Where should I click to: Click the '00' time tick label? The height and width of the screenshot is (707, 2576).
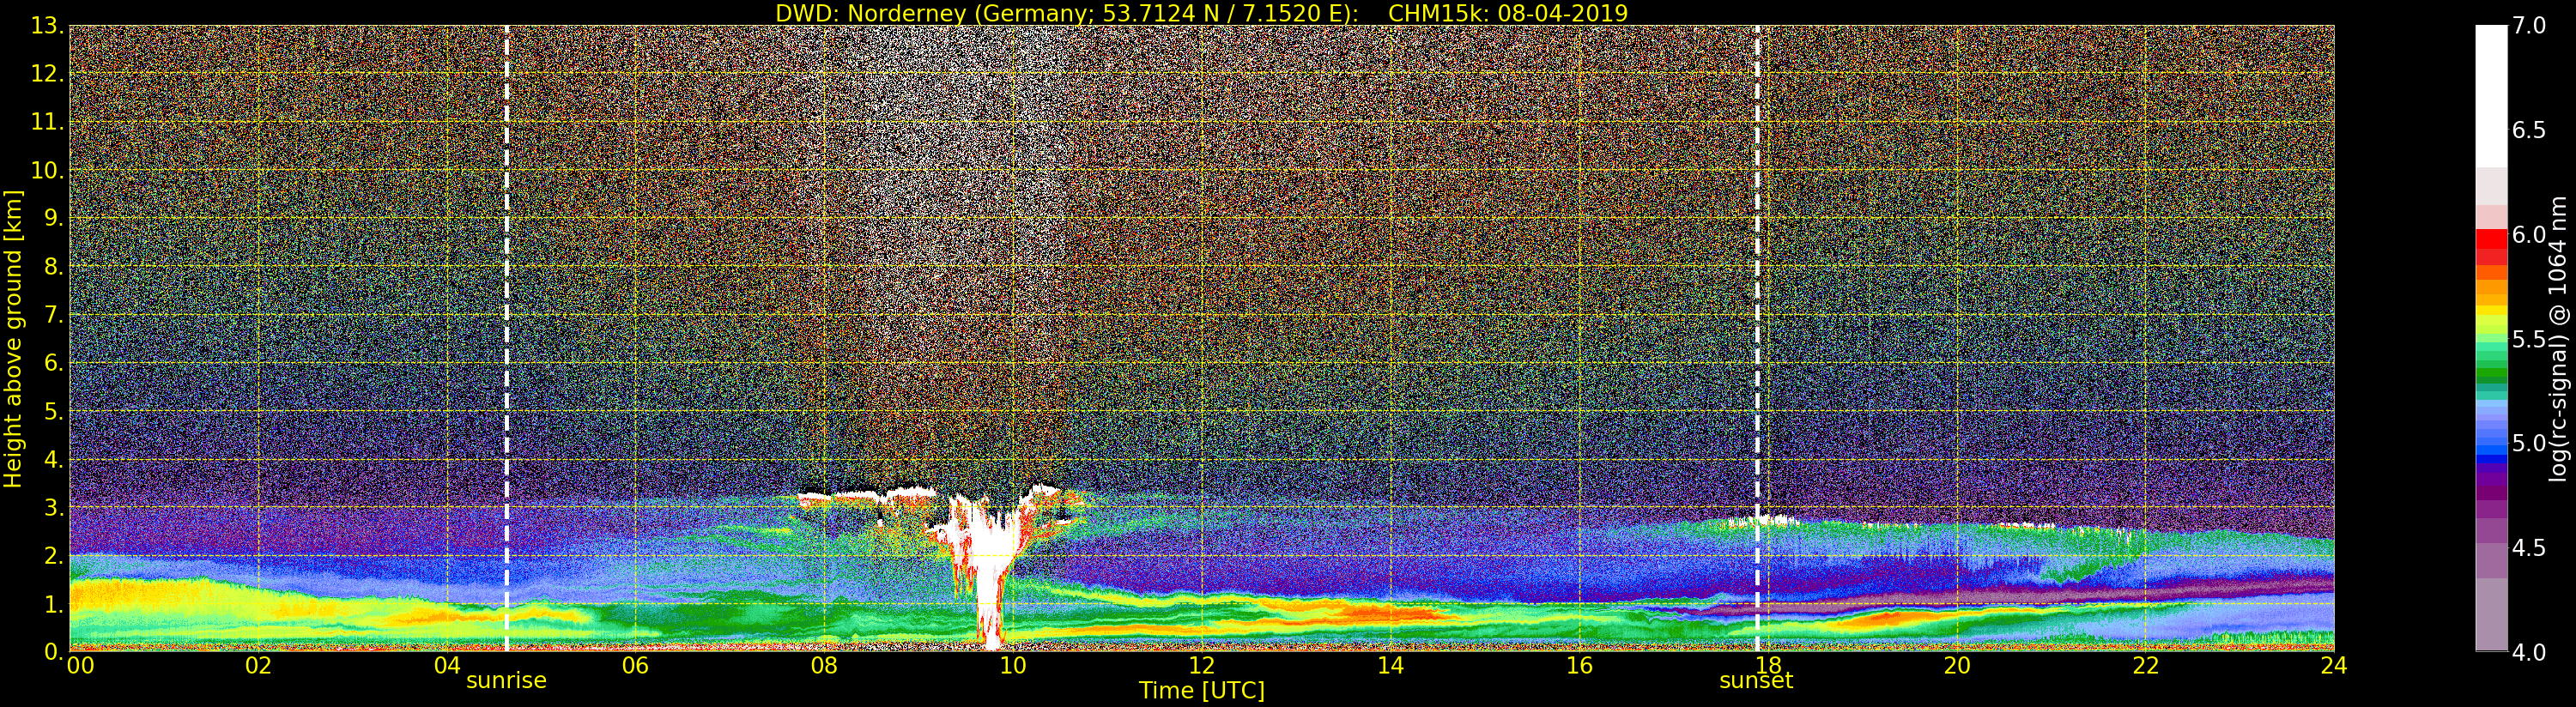point(80,666)
